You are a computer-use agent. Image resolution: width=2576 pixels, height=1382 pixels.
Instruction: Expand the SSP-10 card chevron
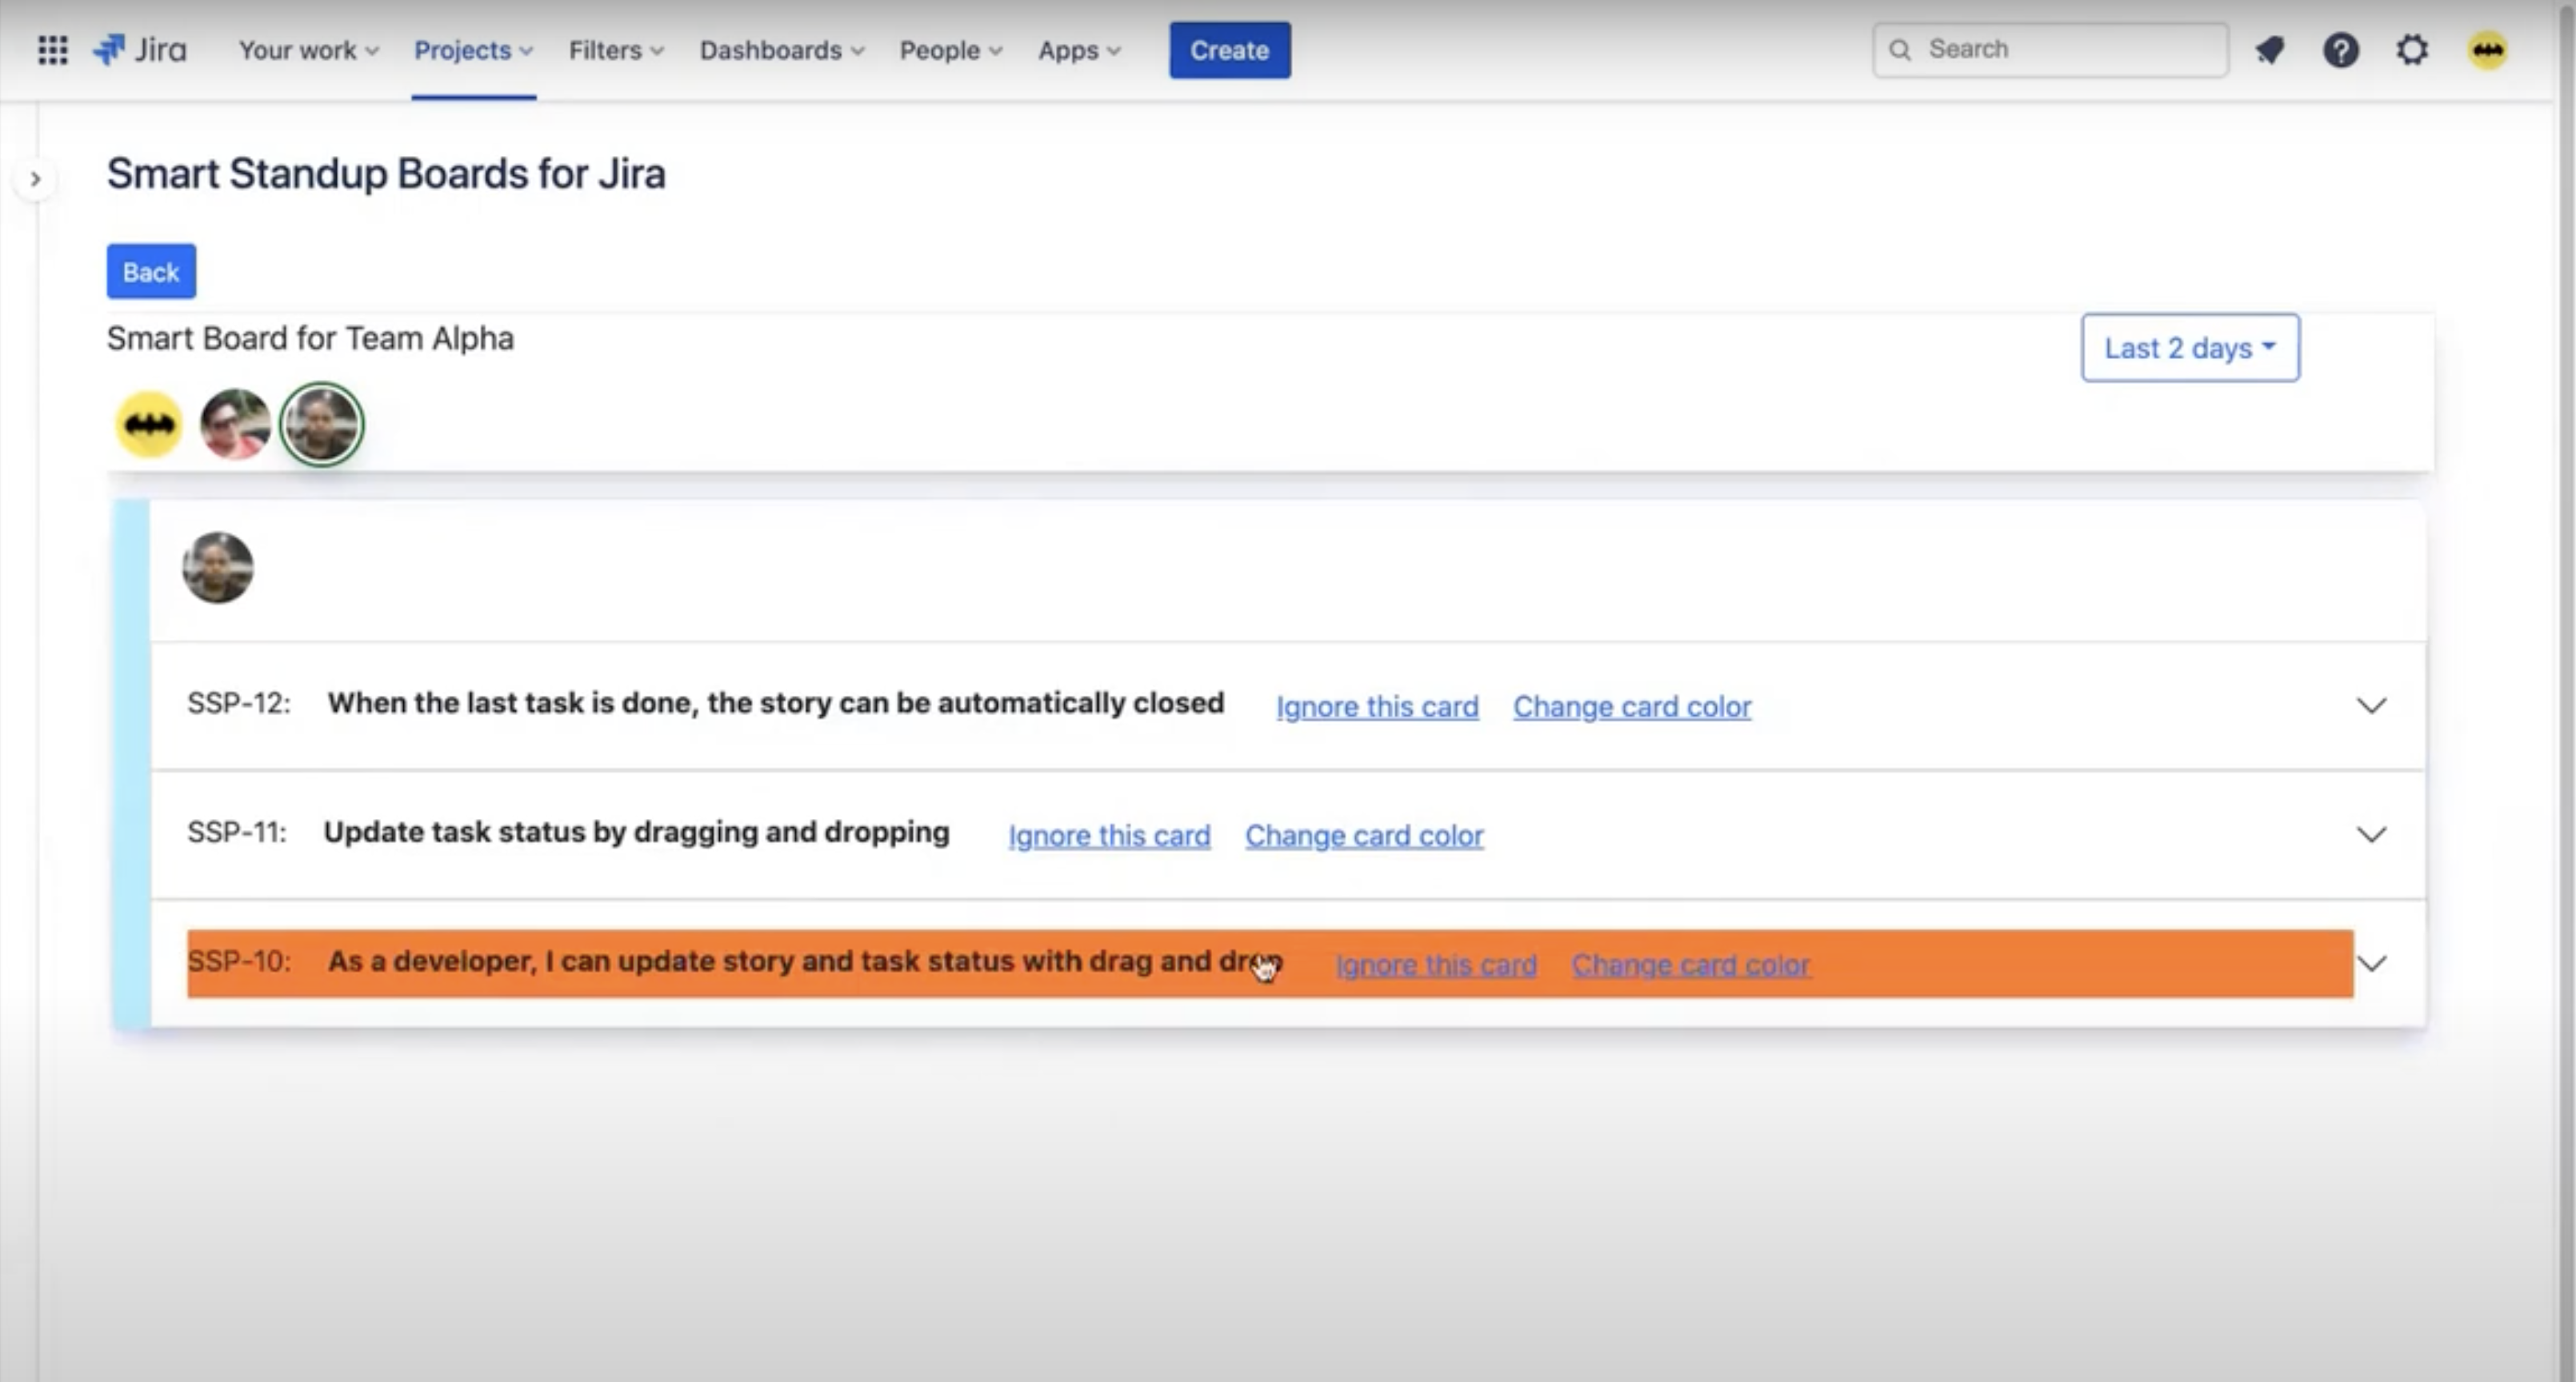pos(2372,963)
